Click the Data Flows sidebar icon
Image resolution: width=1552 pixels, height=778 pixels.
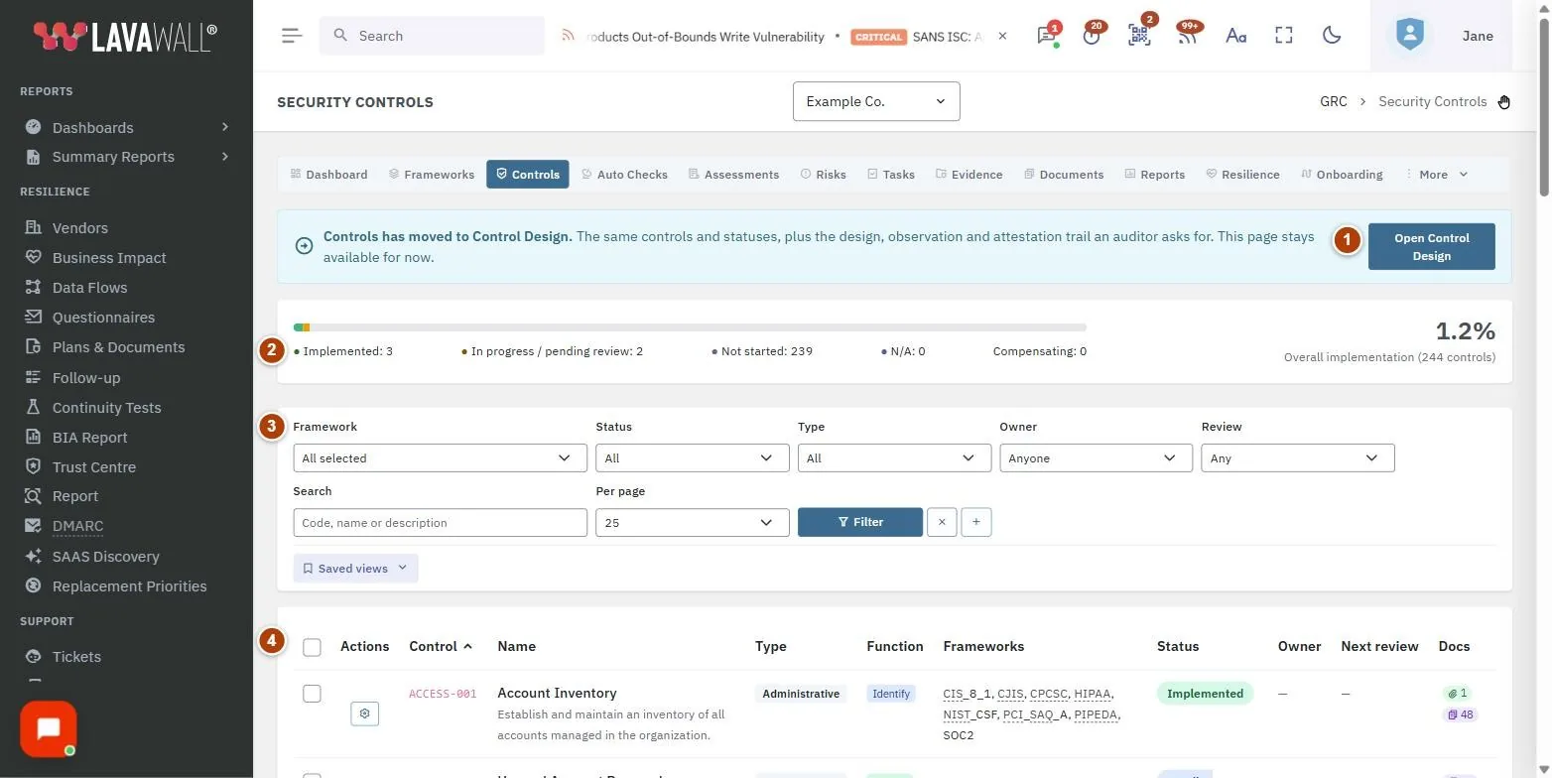point(34,287)
